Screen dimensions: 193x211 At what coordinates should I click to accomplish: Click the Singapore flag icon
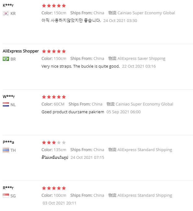point(6,196)
